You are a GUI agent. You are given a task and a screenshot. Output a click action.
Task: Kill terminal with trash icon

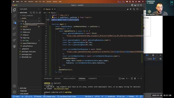(x=135, y=78)
